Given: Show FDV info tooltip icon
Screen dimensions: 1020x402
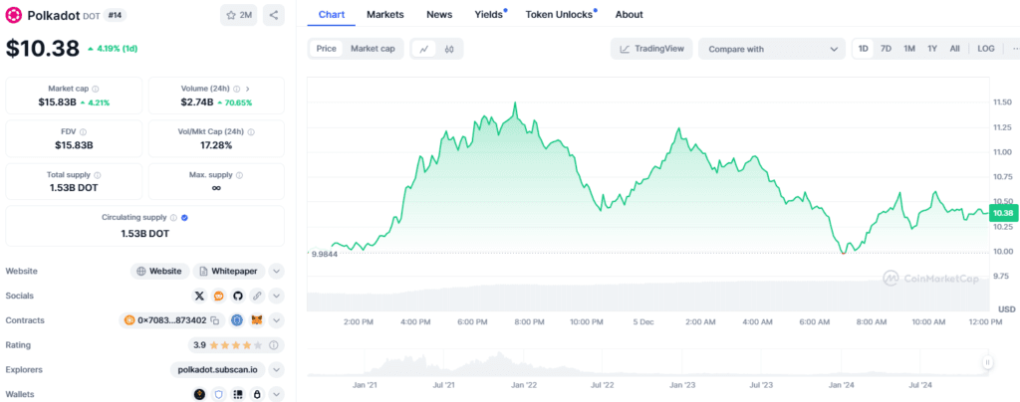Looking at the screenshot, I should (x=83, y=131).
